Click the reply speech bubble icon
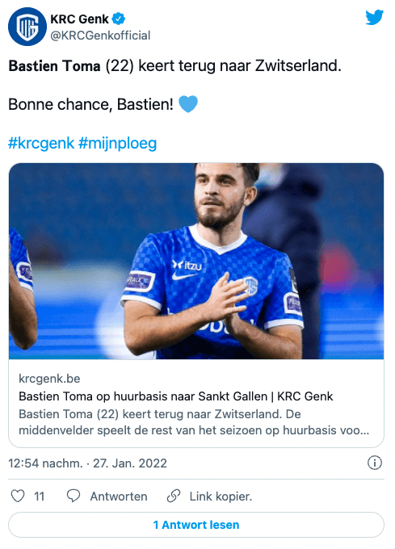The height and width of the screenshot is (549, 395). pos(74,497)
